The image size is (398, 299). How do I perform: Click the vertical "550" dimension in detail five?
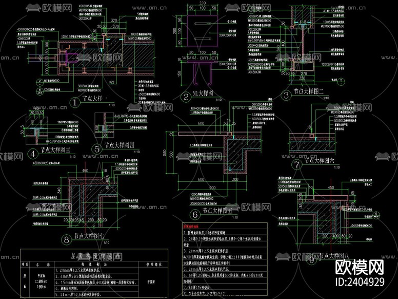(165, 153)
